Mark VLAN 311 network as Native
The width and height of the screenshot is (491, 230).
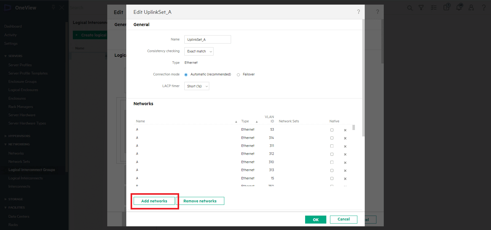click(332, 146)
